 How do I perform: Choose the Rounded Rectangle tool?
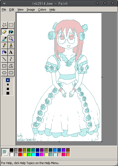[11, 73]
